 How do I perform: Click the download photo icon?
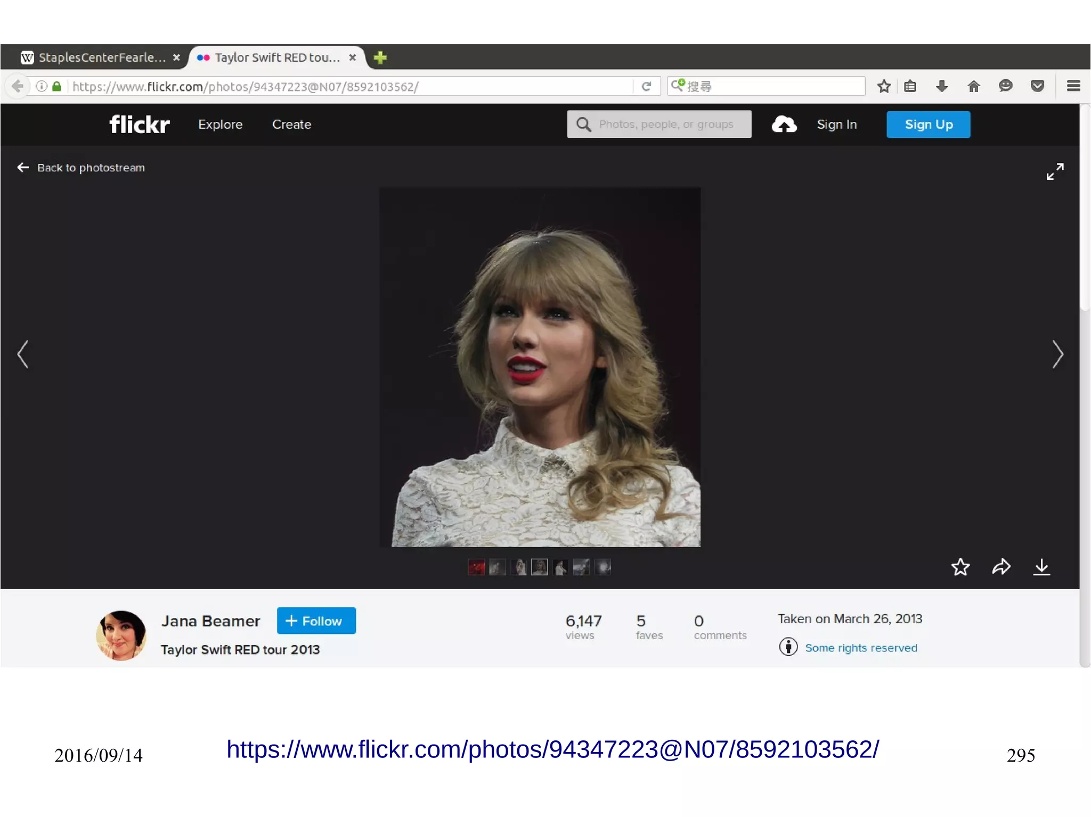[x=1041, y=567]
